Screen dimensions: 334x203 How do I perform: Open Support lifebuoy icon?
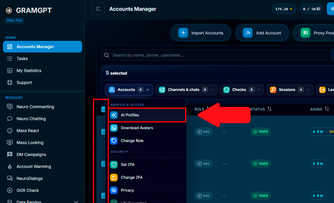click(10, 82)
